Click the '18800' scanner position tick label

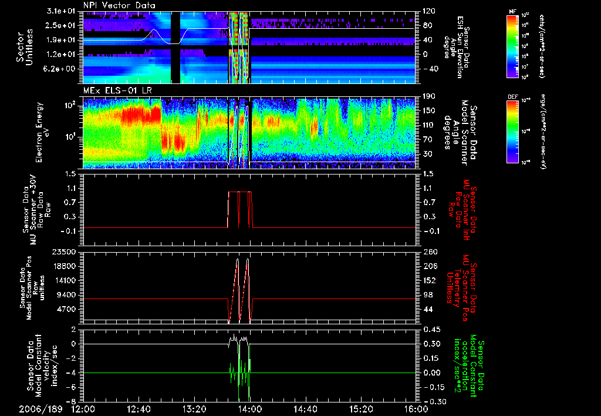pyautogui.click(x=65, y=266)
